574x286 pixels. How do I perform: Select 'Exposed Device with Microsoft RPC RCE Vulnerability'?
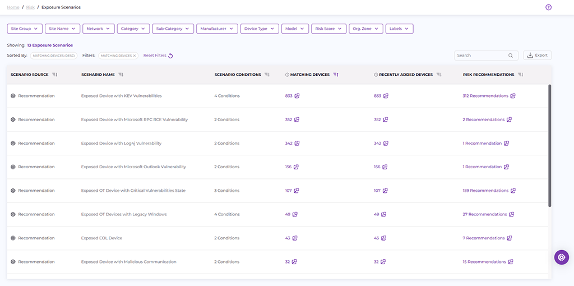tap(135, 120)
